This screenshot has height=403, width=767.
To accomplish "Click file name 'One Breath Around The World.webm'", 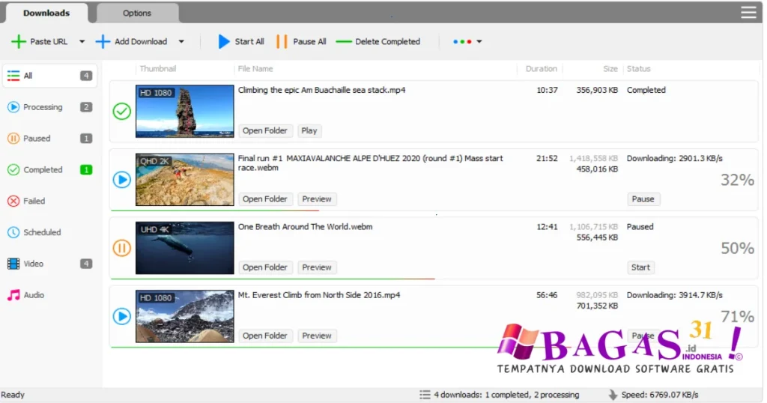I will [306, 227].
